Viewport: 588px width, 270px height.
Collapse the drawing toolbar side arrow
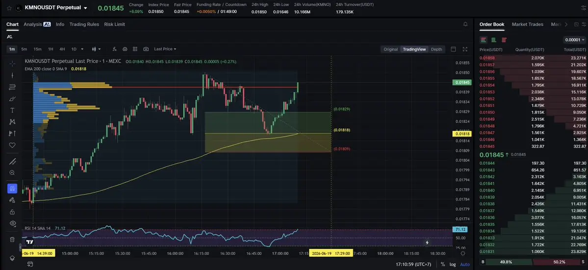pyautogui.click(x=20, y=247)
